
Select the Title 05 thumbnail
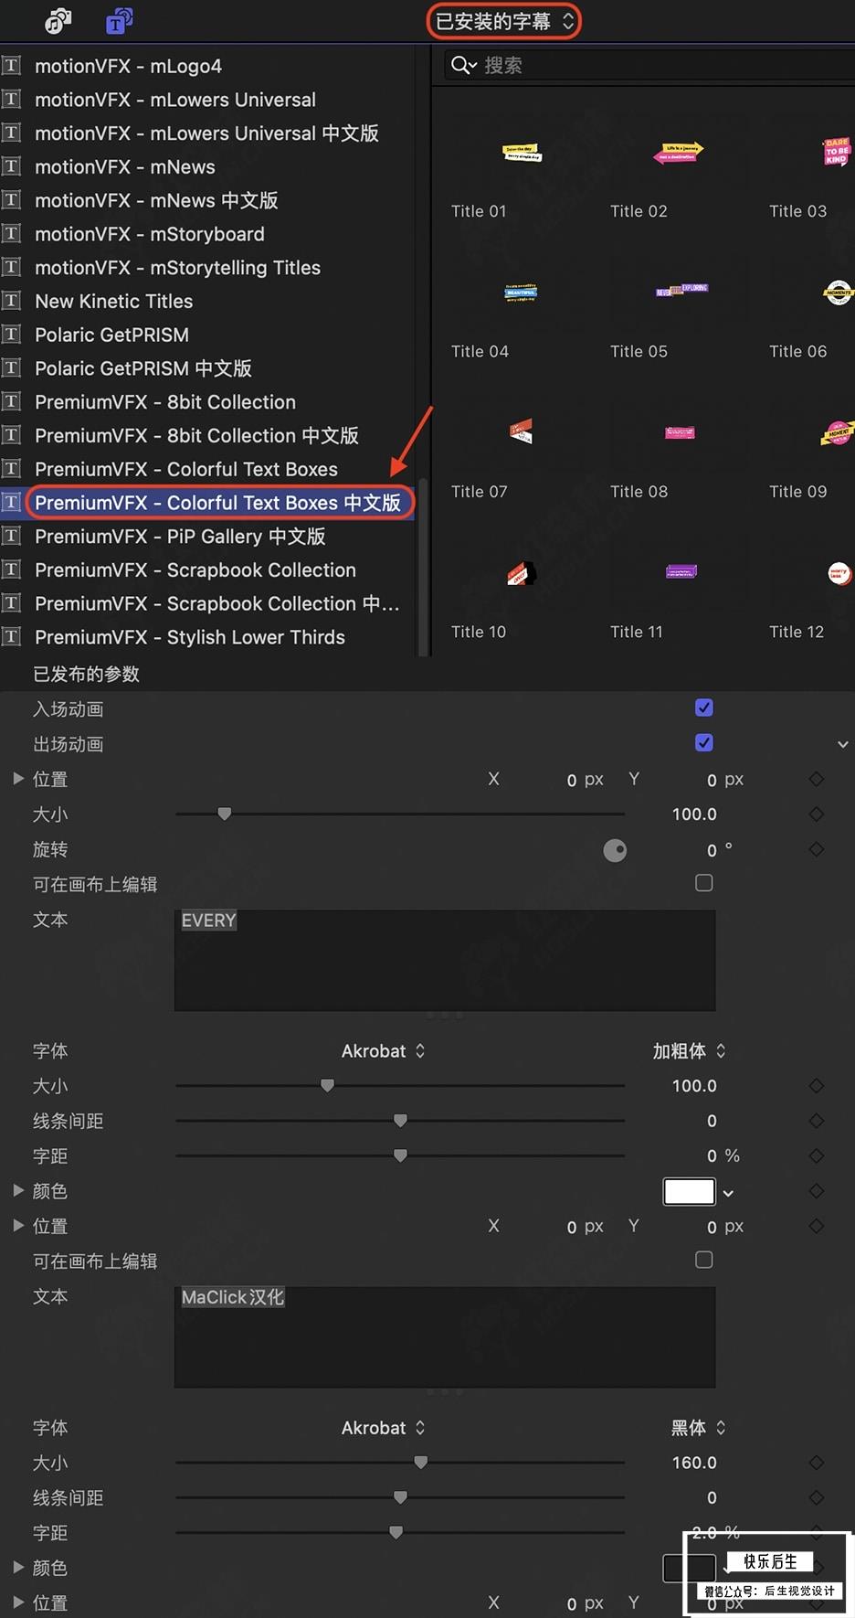(x=681, y=291)
